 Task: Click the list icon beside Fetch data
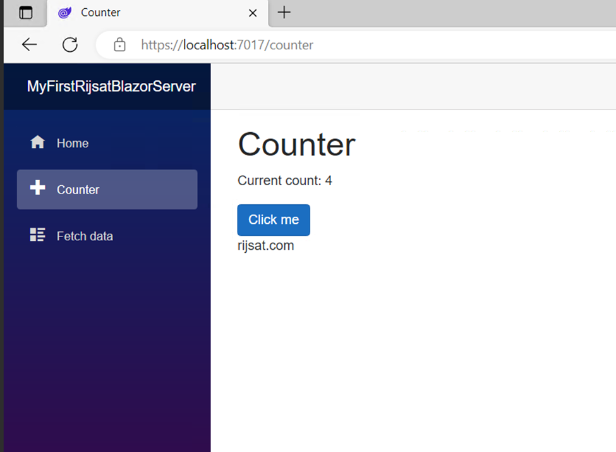[x=38, y=235]
